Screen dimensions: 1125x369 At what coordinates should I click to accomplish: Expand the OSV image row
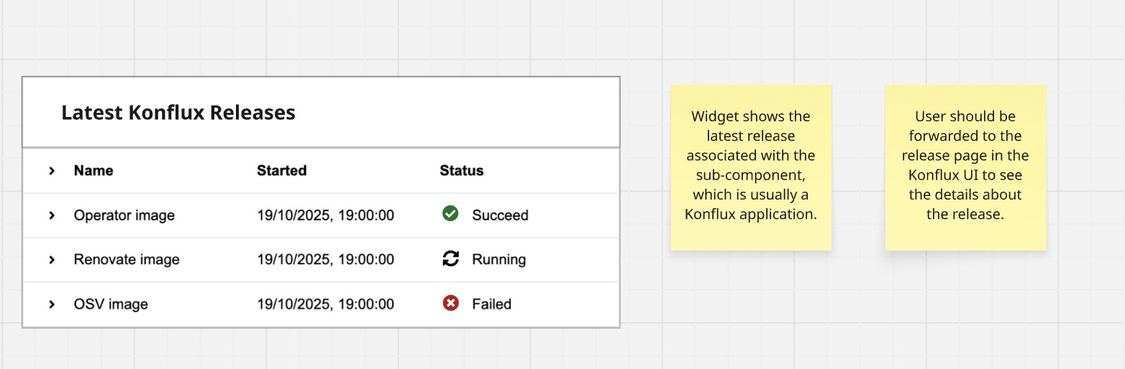[52, 304]
